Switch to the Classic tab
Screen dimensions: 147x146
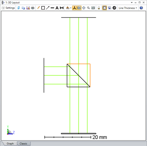[x=23, y=143]
